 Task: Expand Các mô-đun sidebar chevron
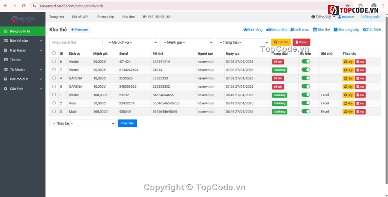pyautogui.click(x=41, y=79)
